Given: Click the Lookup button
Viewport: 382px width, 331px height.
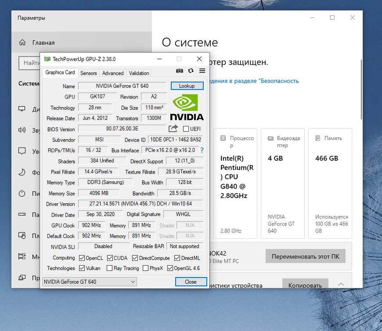Looking at the screenshot, I should 187,86.
